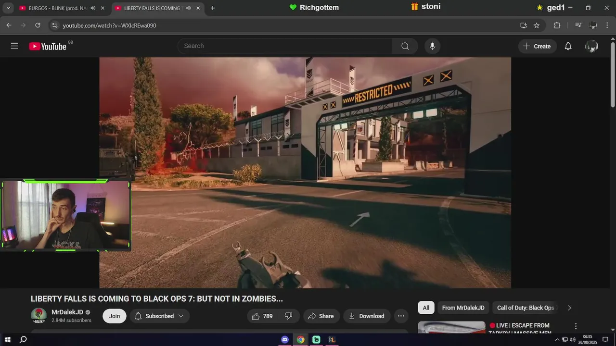Image resolution: width=616 pixels, height=346 pixels.
Task: Click the Create button
Action: [x=538, y=46]
